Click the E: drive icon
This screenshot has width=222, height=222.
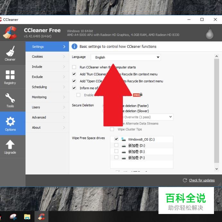(124, 152)
